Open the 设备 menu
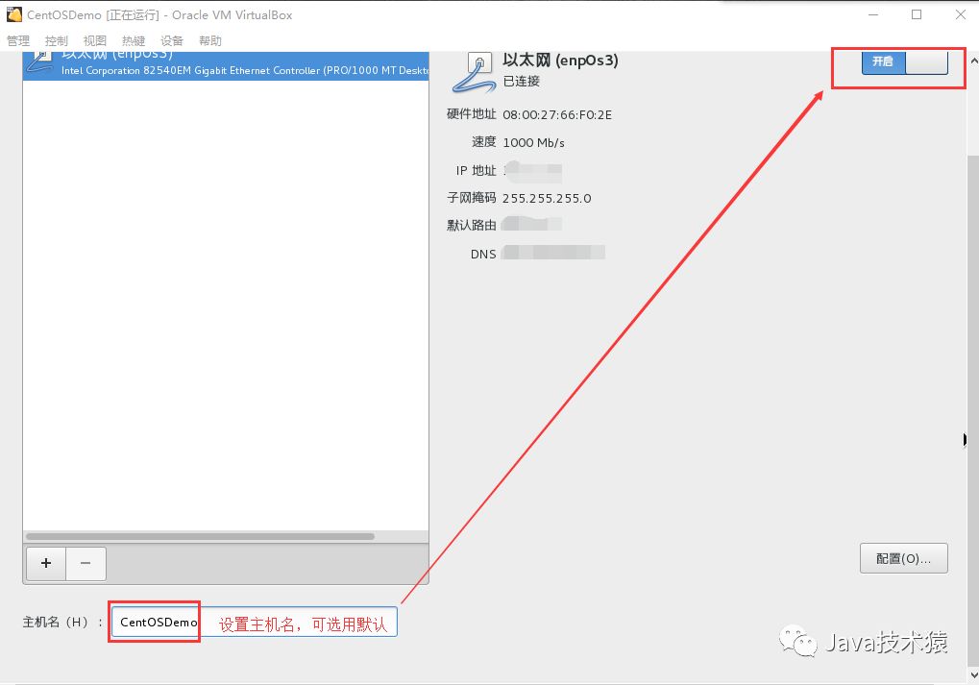The image size is (979, 685). (172, 41)
